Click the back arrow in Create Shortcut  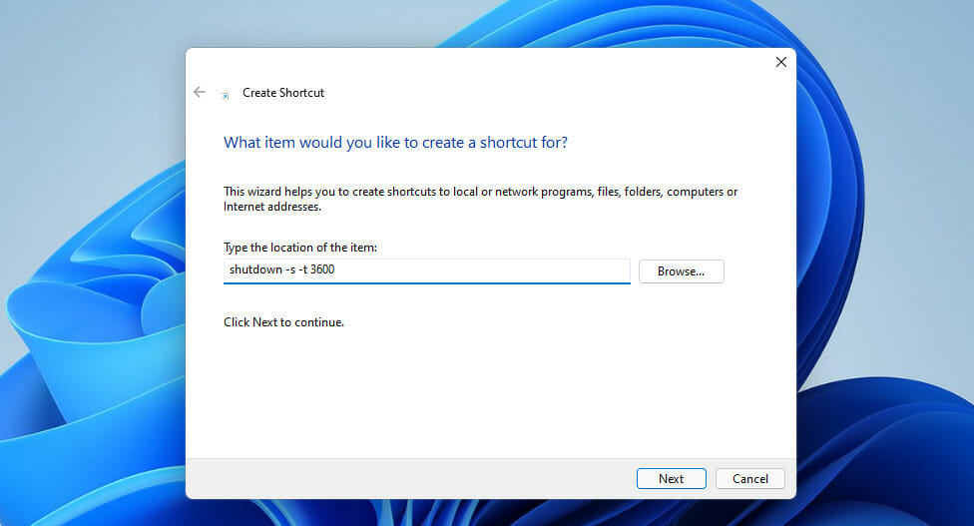tap(200, 92)
